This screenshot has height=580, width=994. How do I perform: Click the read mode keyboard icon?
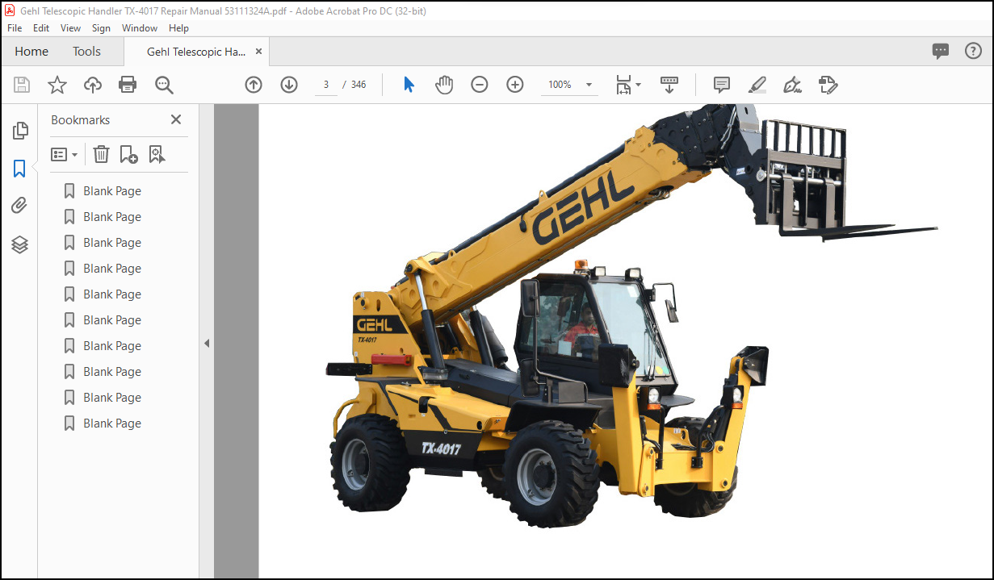669,84
